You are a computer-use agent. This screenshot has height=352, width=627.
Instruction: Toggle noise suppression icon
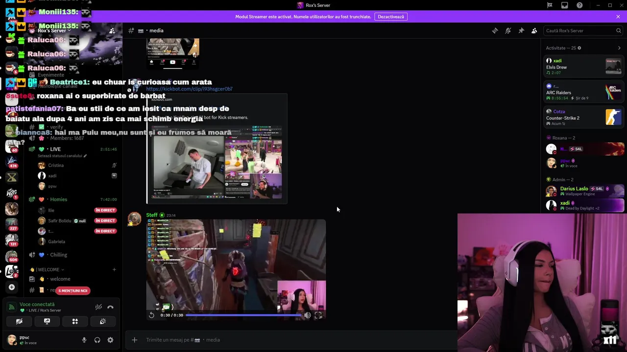(x=98, y=307)
